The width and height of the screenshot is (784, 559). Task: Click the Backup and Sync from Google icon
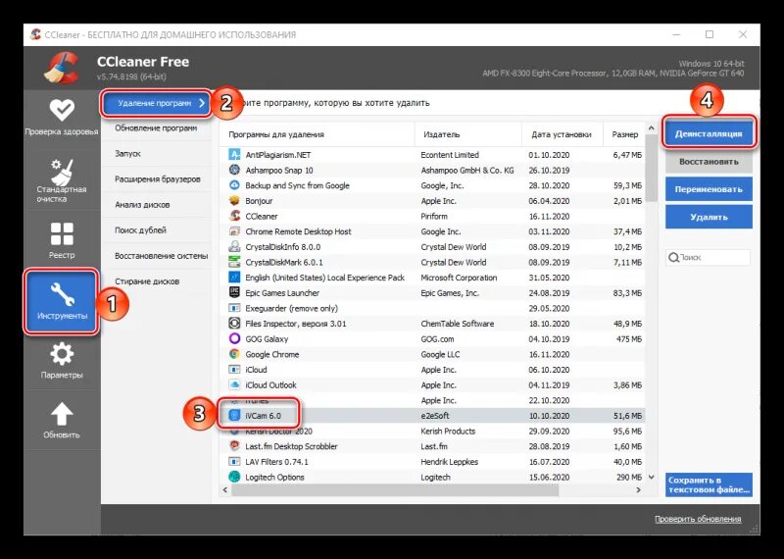pos(234,185)
